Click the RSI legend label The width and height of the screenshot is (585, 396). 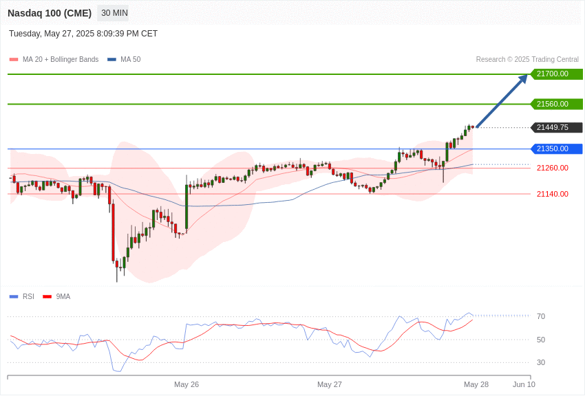tap(28, 296)
